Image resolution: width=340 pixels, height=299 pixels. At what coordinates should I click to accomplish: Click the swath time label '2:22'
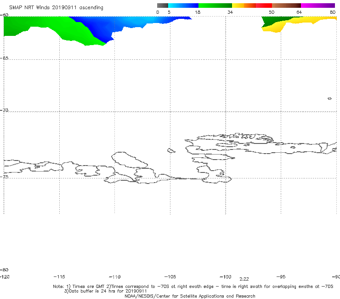244,279
